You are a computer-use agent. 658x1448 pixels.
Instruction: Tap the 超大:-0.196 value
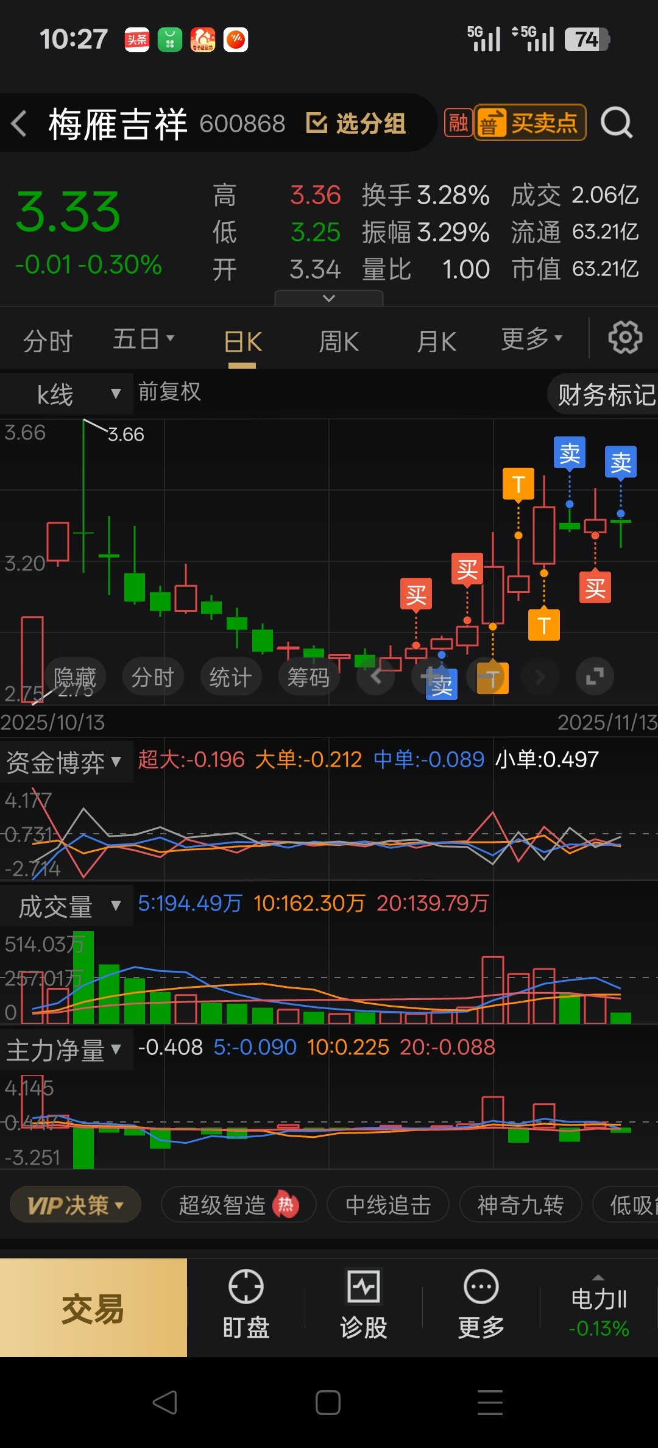coord(191,759)
